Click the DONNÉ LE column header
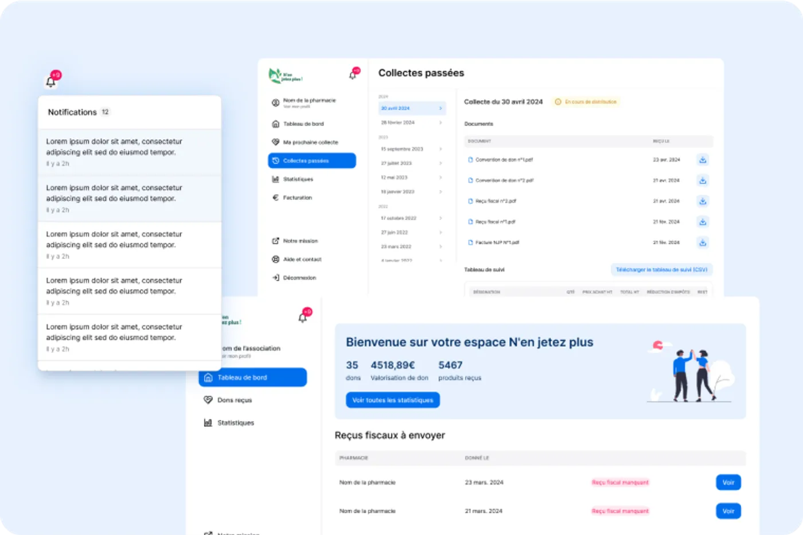Image resolution: width=803 pixels, height=535 pixels. (477, 458)
